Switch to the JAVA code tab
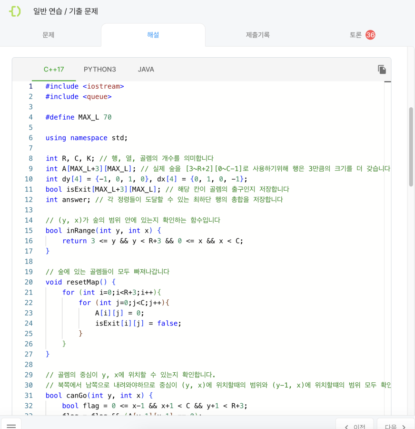 click(x=146, y=70)
